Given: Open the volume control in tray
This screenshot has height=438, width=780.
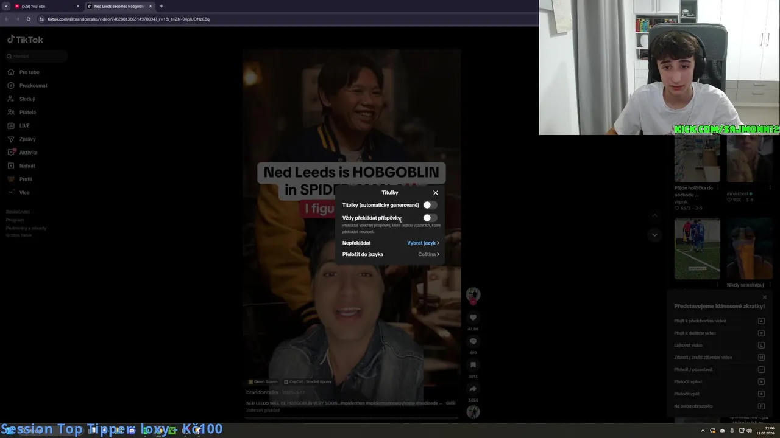Looking at the screenshot, I should [749, 431].
